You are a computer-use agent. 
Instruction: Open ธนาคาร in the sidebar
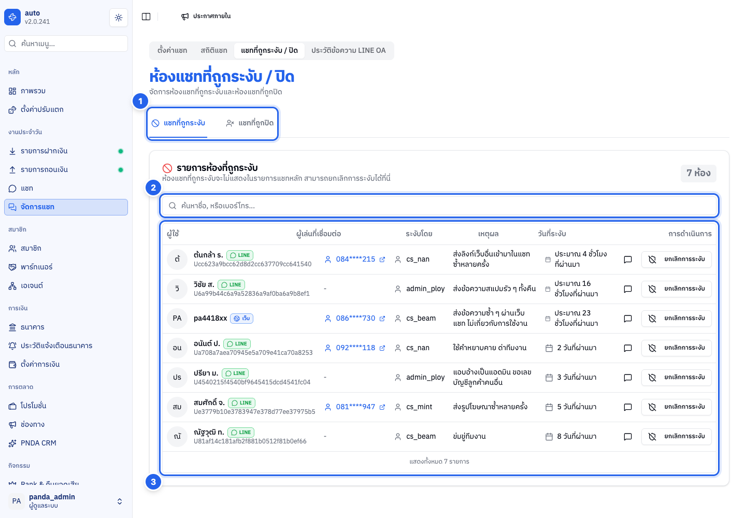coord(66,327)
